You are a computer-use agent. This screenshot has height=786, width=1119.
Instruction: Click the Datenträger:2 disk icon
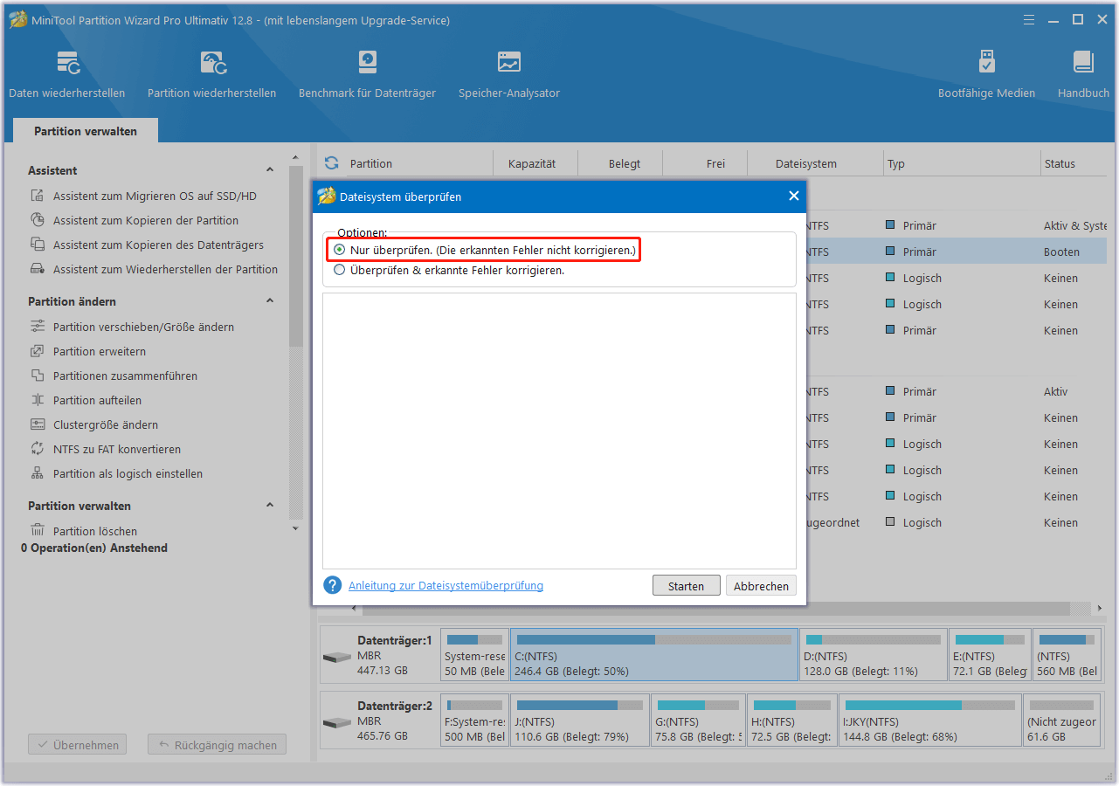tap(336, 723)
